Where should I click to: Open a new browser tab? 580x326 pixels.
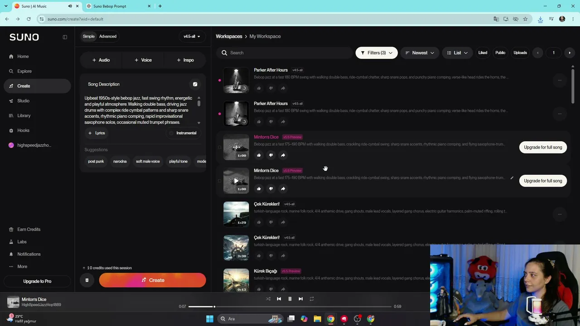[160, 6]
